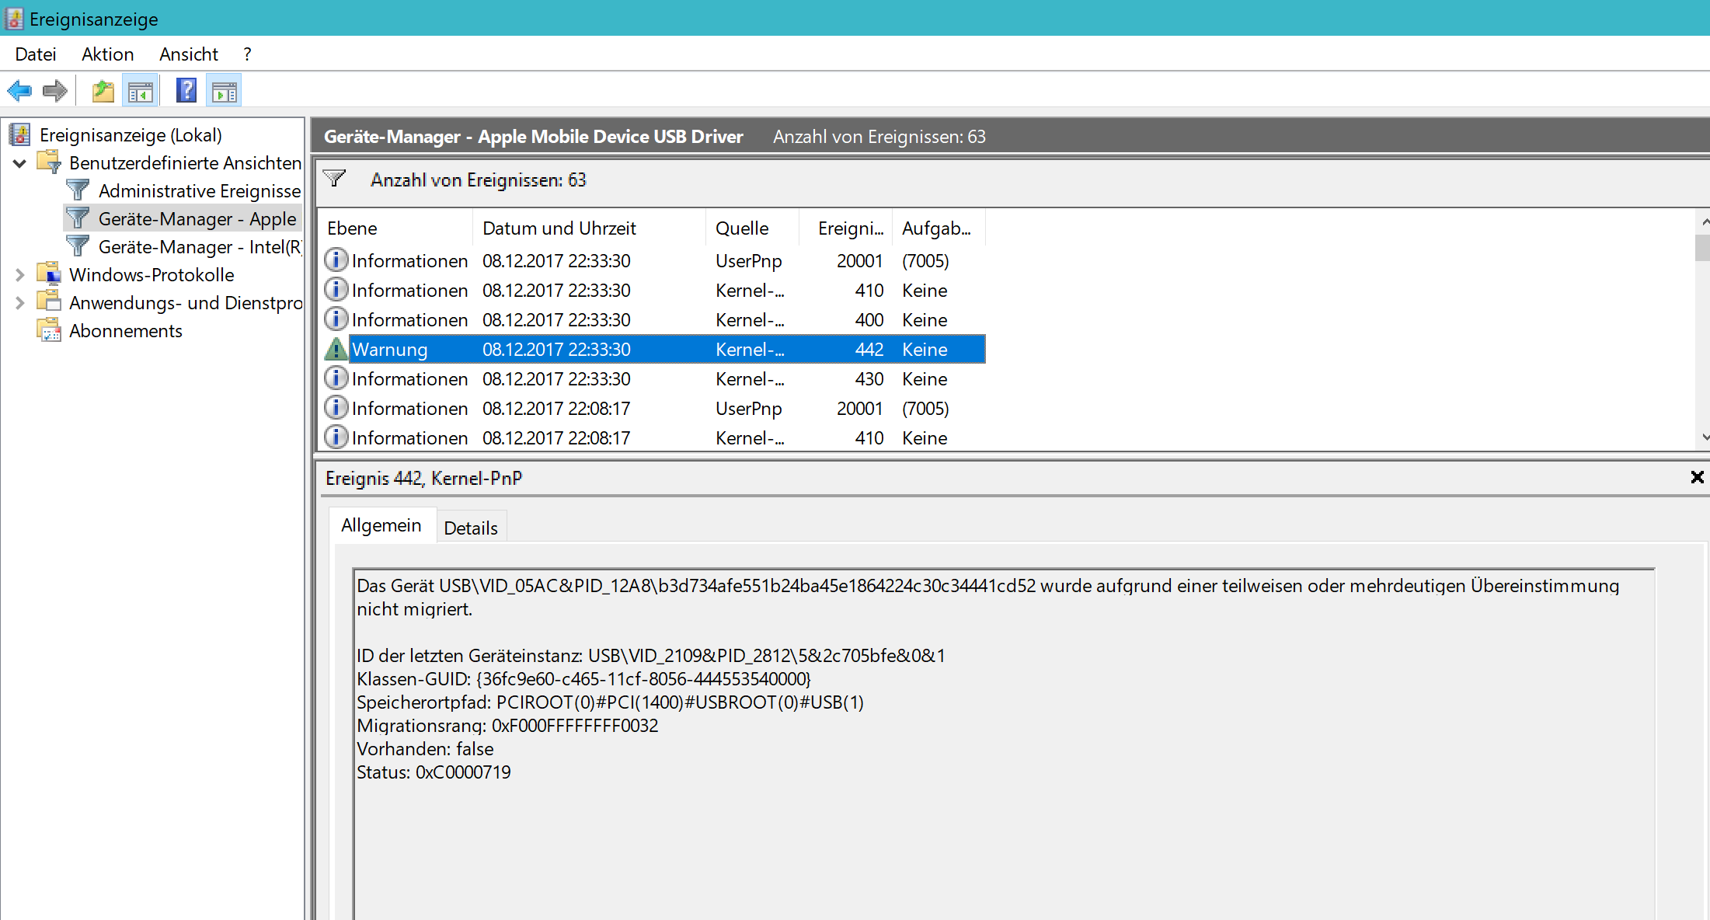Screen dimensions: 1710x920
Task: Expand the Windows-Protokolle node
Action: (20, 275)
